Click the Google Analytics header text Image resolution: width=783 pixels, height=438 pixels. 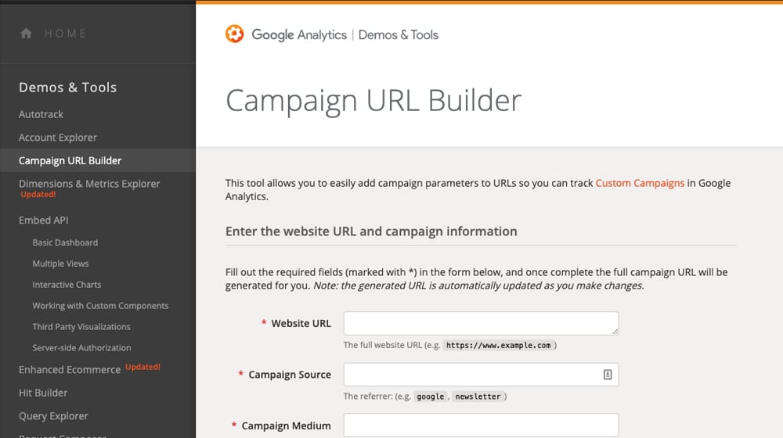299,34
